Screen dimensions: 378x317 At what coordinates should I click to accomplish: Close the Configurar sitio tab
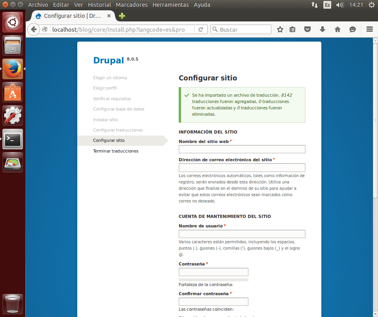coord(109,16)
